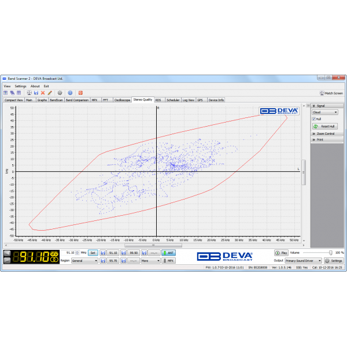Click floppy icon in bottom row before empty preset

click(x=124, y=261)
